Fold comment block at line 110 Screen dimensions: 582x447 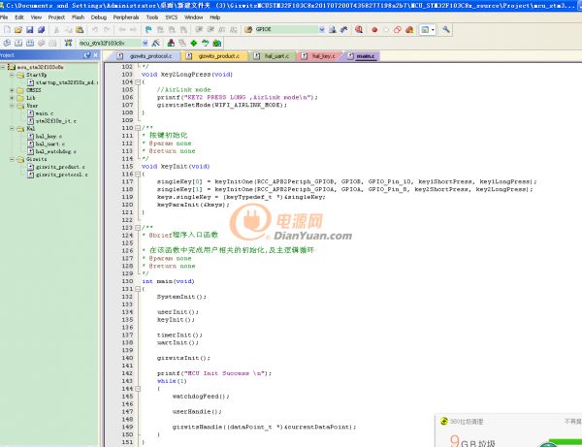coord(138,128)
